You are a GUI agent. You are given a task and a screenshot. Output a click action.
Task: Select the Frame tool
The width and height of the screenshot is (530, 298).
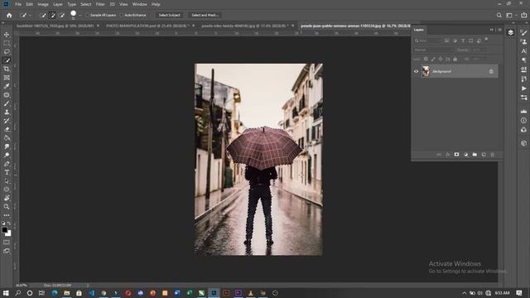[x=7, y=78]
